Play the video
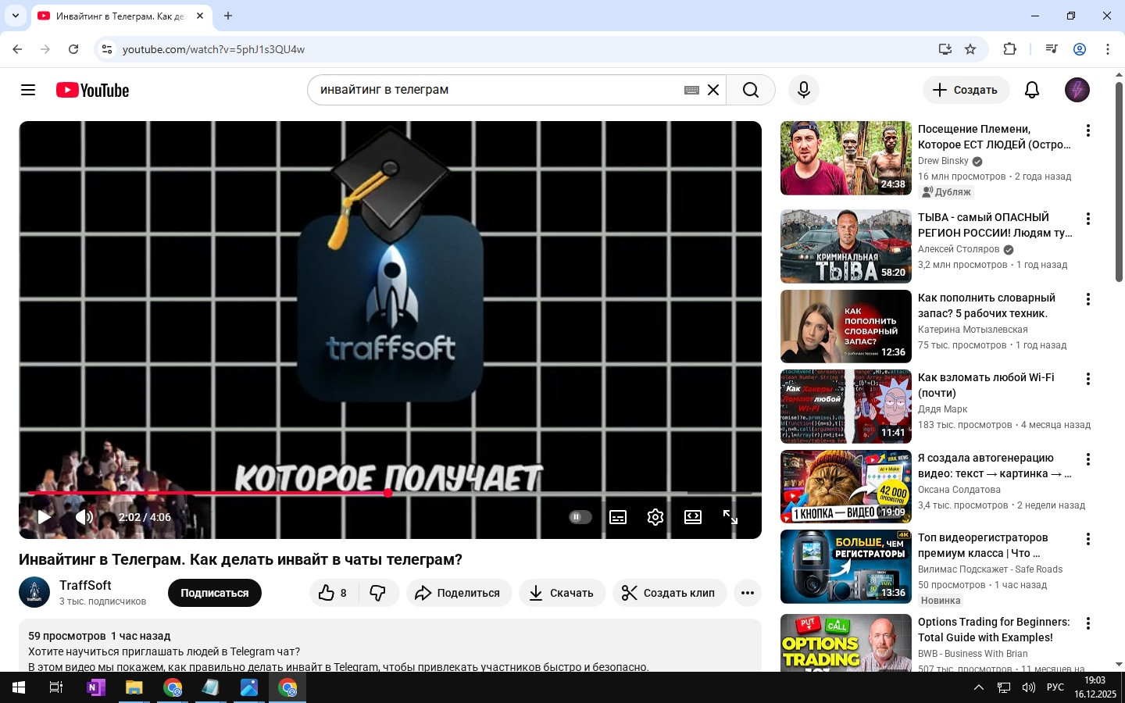 pyautogui.click(x=45, y=517)
